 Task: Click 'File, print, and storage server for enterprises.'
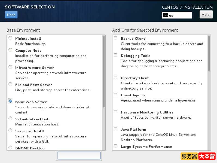pyautogui.click(x=53, y=90)
